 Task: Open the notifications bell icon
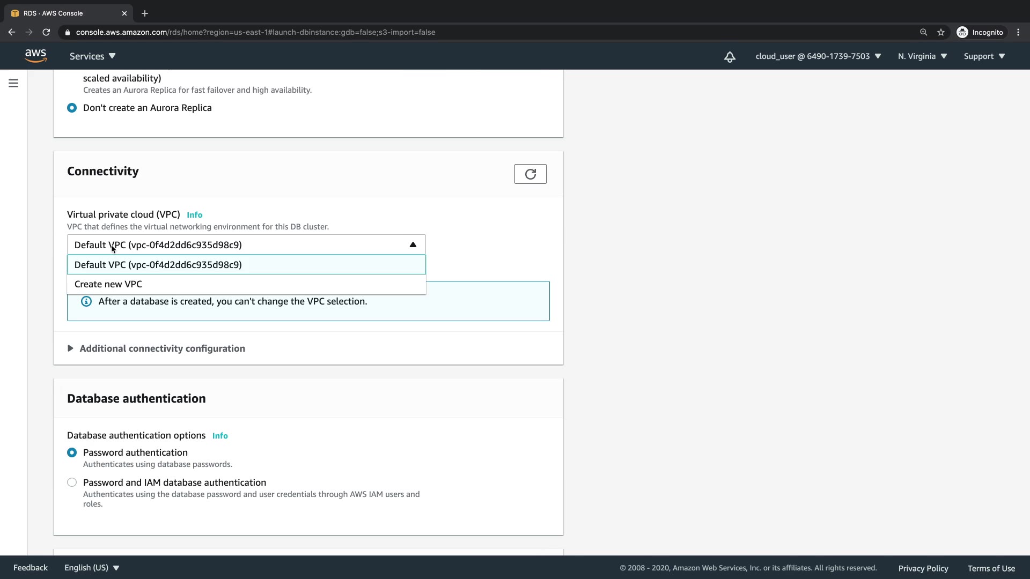pos(730,57)
